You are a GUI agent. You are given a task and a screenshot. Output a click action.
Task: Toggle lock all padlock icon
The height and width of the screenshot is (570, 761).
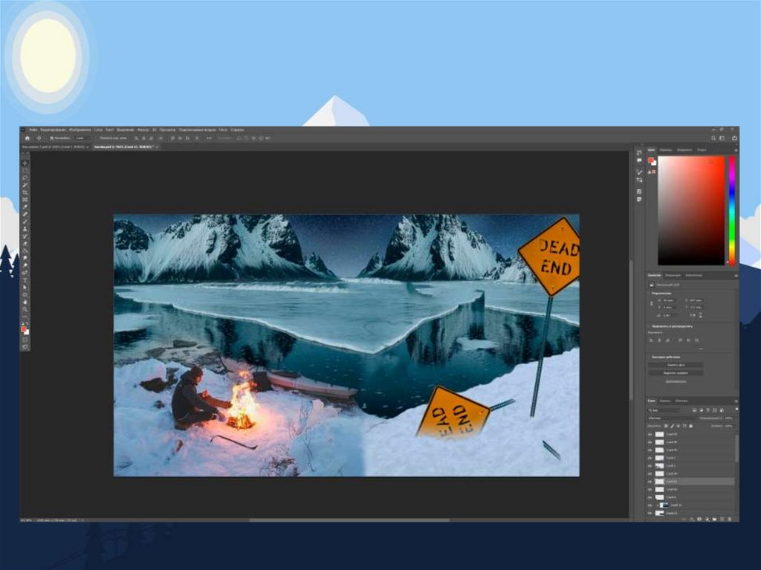691,426
